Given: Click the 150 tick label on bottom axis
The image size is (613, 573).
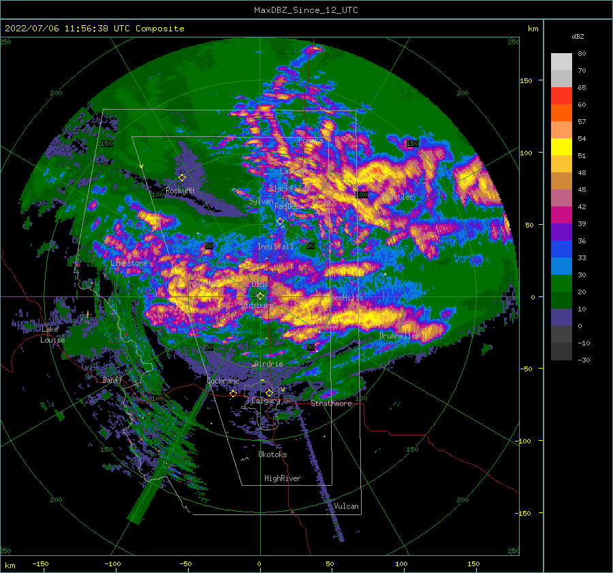Looking at the screenshot, I should [473, 564].
